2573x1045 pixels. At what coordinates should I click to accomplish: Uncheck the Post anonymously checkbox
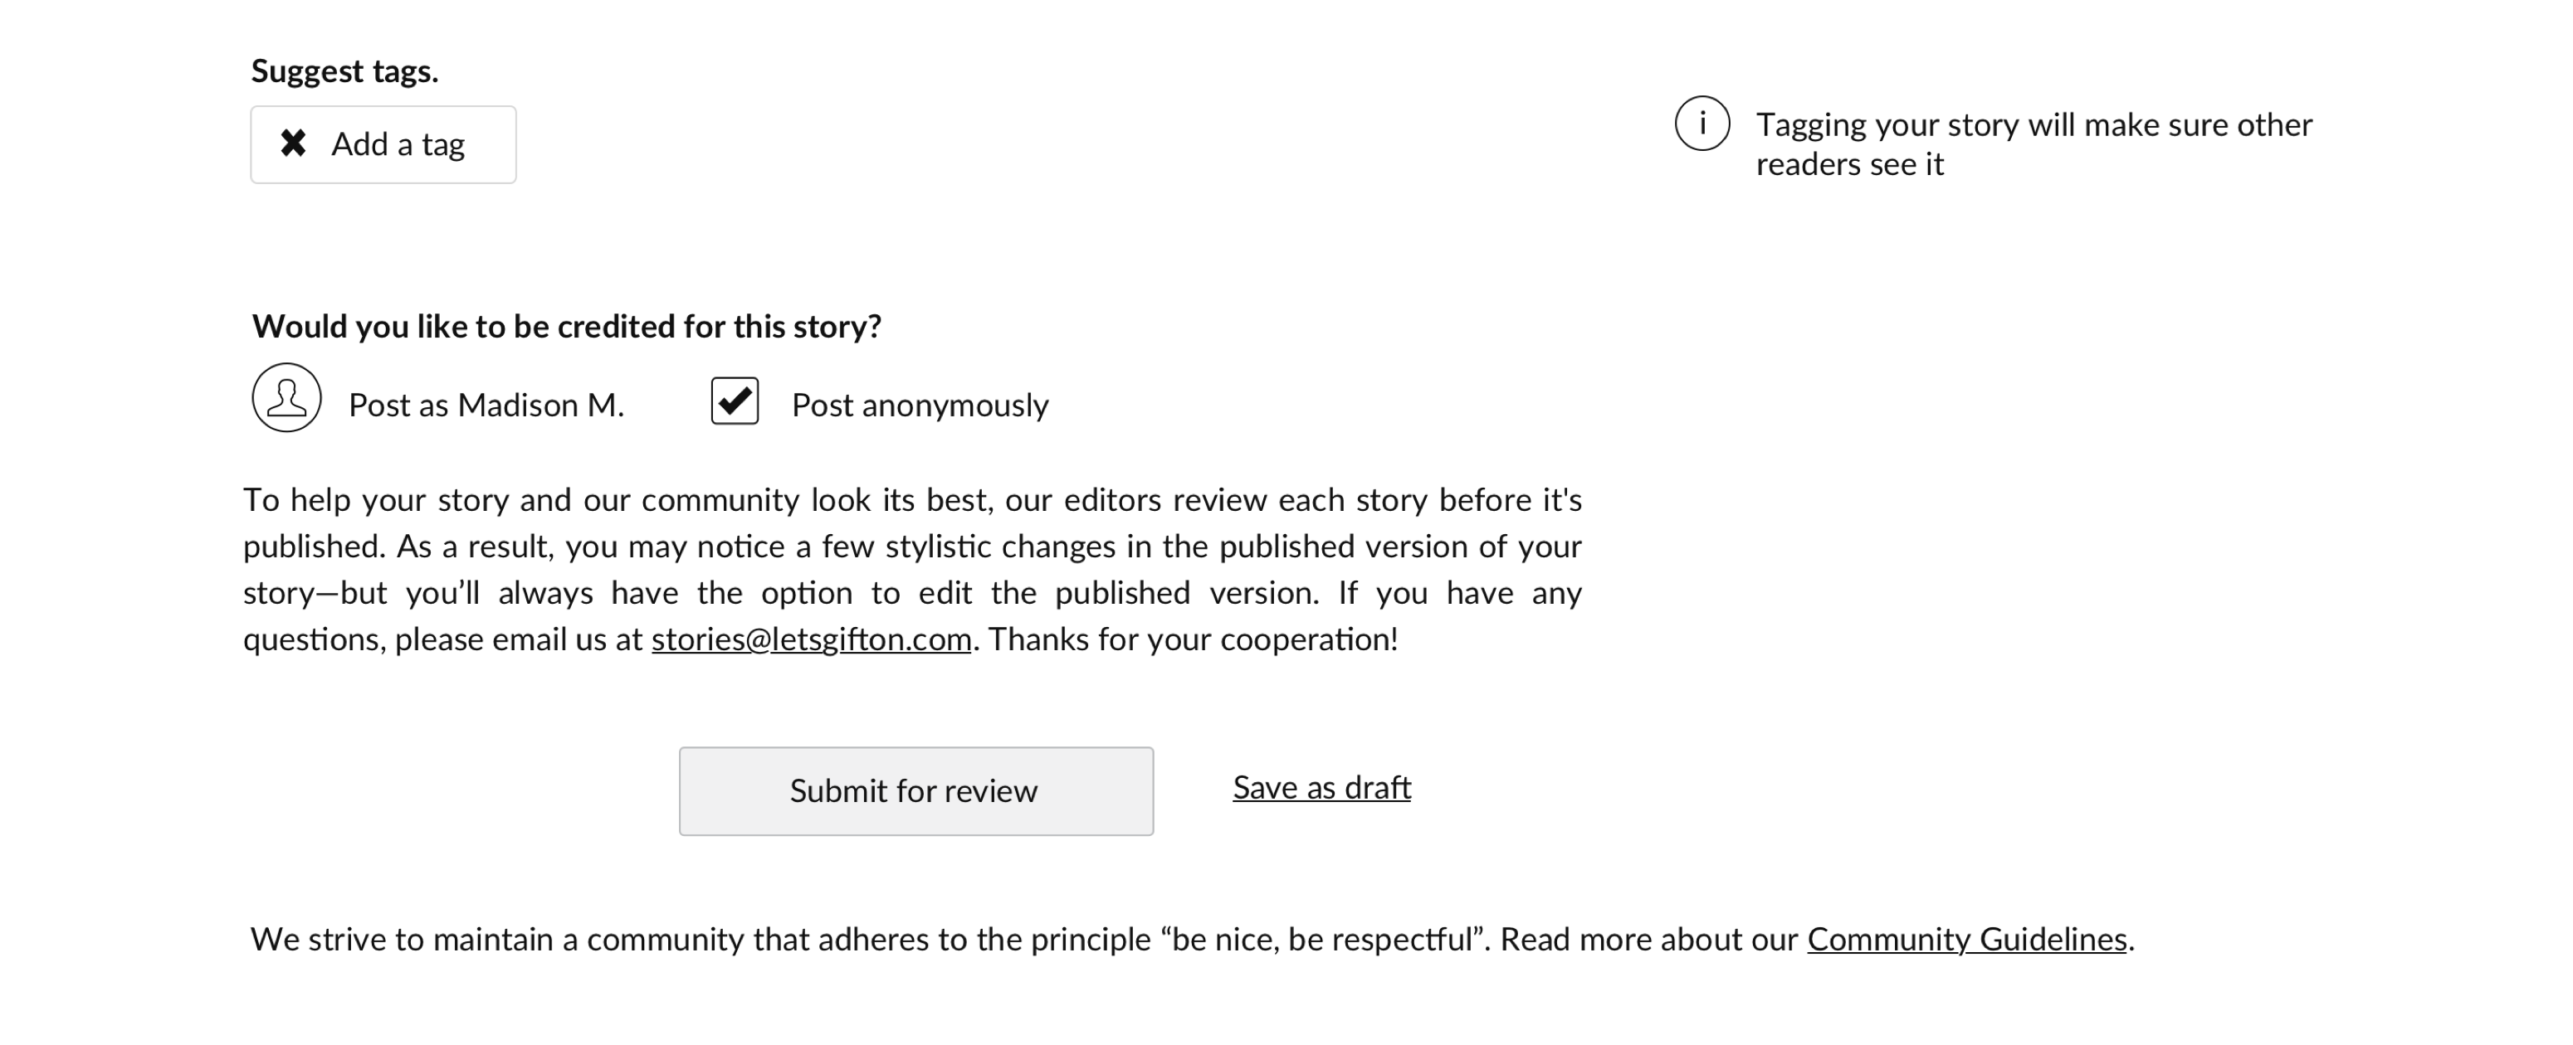(x=735, y=401)
